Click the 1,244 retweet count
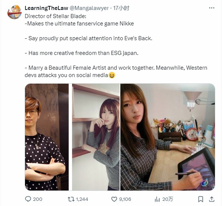 pos(82,199)
